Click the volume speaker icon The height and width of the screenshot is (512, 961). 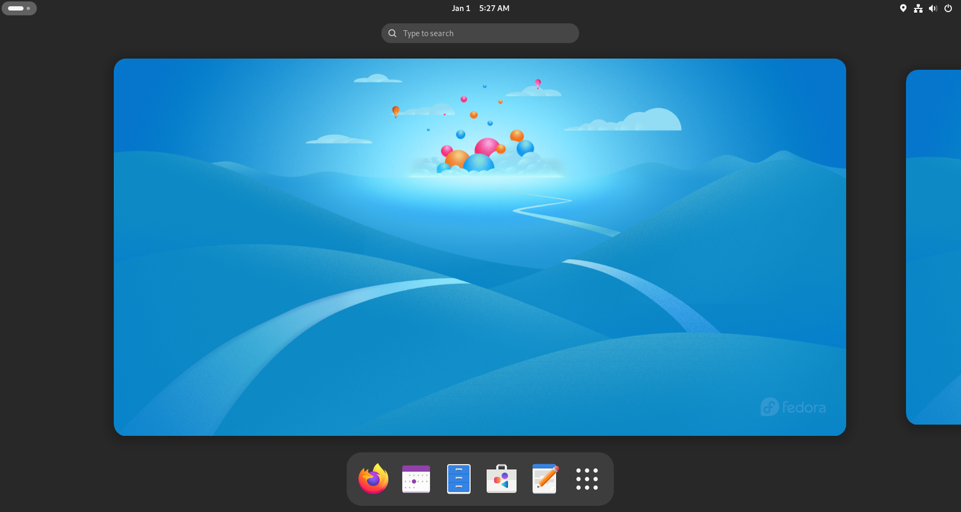pyautogui.click(x=933, y=8)
